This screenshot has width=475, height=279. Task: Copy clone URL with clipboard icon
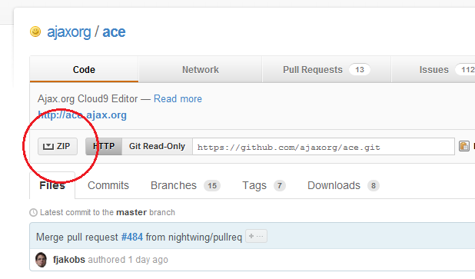coord(463,146)
